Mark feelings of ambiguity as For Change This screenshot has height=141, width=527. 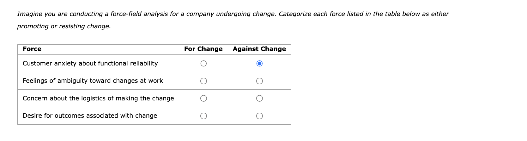(203, 81)
